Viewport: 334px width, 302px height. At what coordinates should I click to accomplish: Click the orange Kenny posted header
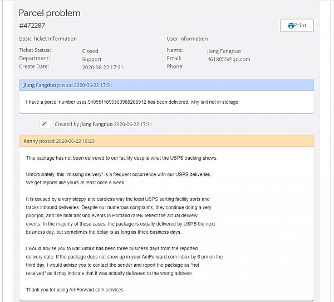click(x=166, y=141)
